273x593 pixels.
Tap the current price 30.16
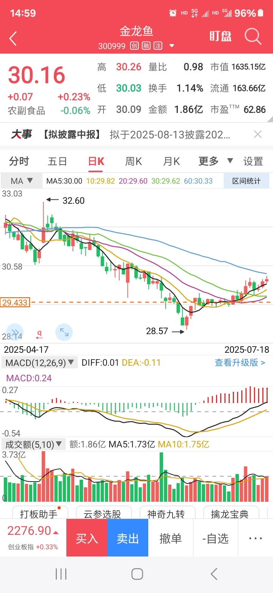37,75
